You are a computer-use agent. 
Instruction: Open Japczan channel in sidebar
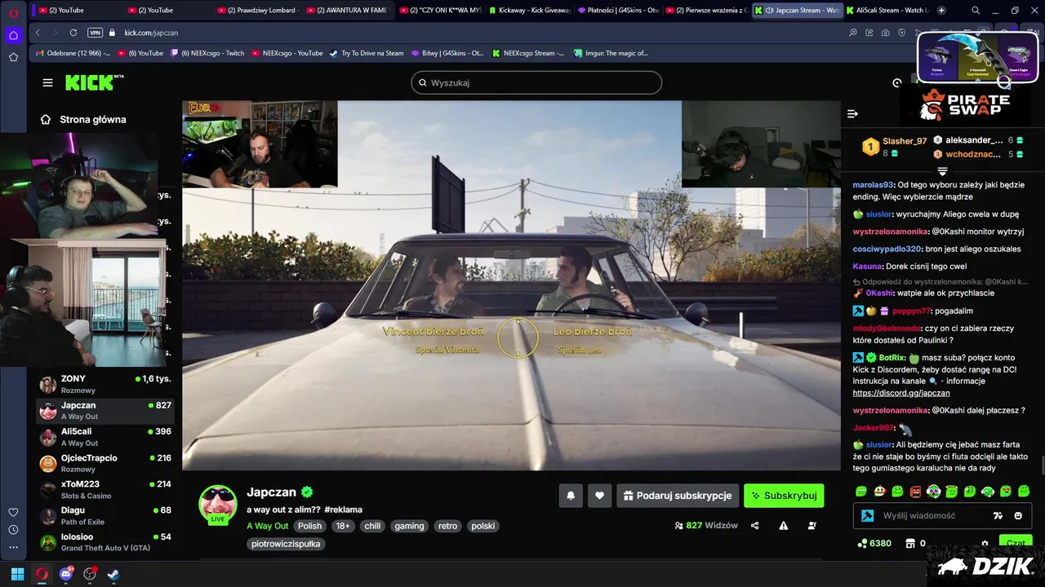pyautogui.click(x=104, y=410)
